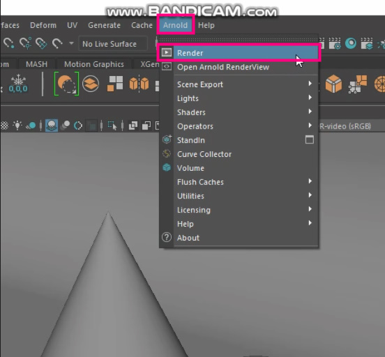The height and width of the screenshot is (357, 385).
Task: Open the Help menu in menu bar
Action: [206, 25]
